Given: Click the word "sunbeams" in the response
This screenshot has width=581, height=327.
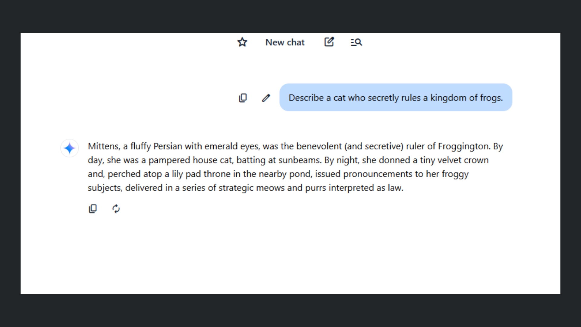Looking at the screenshot, I should pos(299,160).
